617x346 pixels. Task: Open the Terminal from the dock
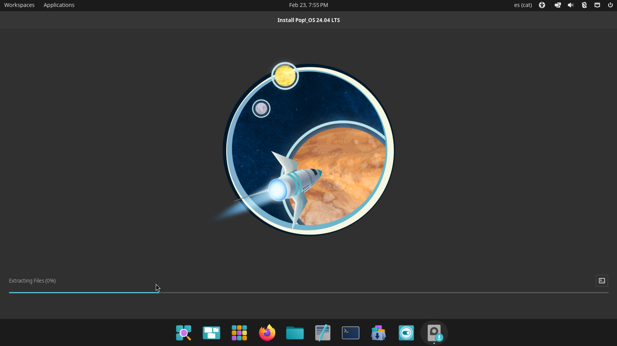[x=351, y=332]
